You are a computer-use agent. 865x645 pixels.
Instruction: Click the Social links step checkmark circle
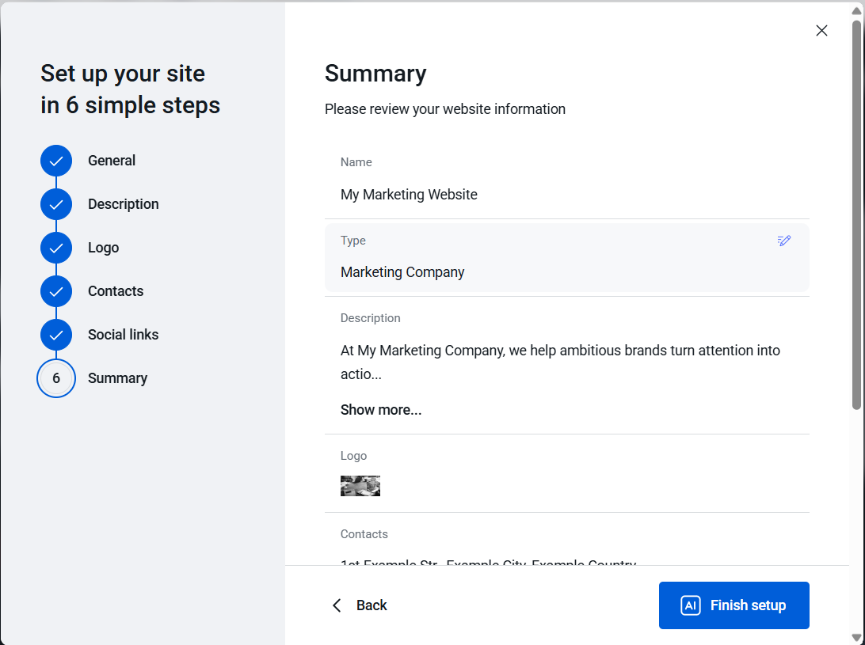(56, 335)
